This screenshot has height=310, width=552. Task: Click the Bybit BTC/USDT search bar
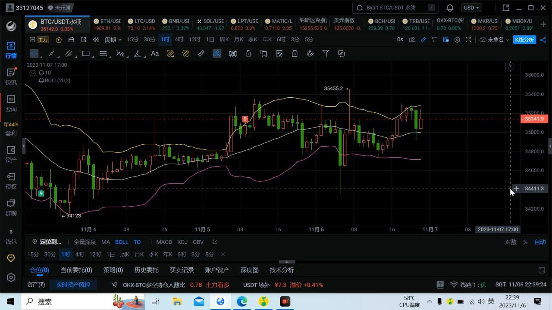pyautogui.click(x=395, y=7)
